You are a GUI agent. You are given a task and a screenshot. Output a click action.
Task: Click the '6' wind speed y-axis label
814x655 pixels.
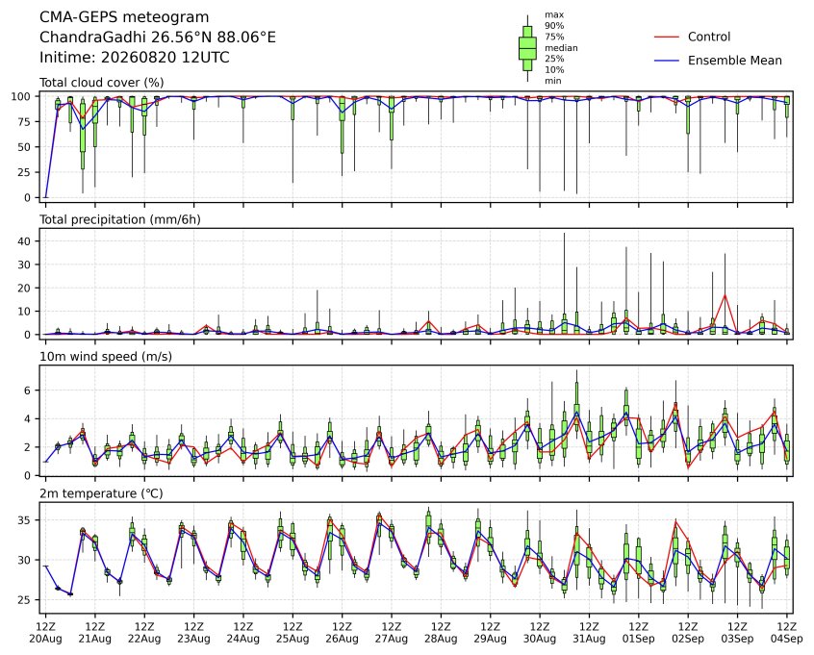tap(28, 390)
